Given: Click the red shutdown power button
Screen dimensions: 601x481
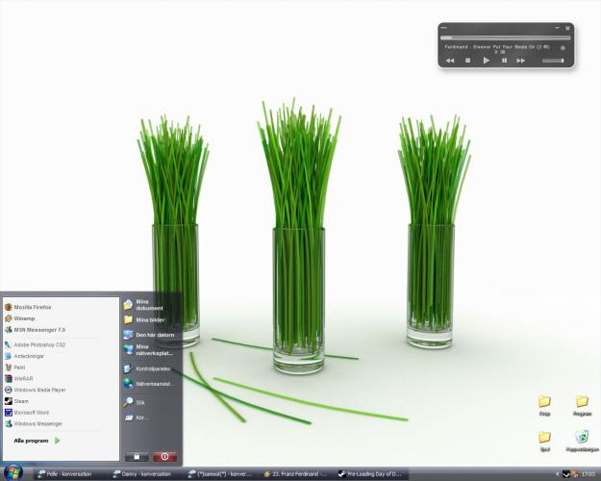Looking at the screenshot, I should click(163, 457).
